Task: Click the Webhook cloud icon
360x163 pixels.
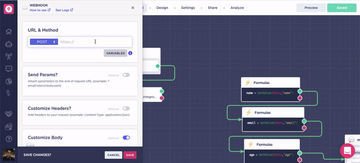Action: (x=25, y=8)
